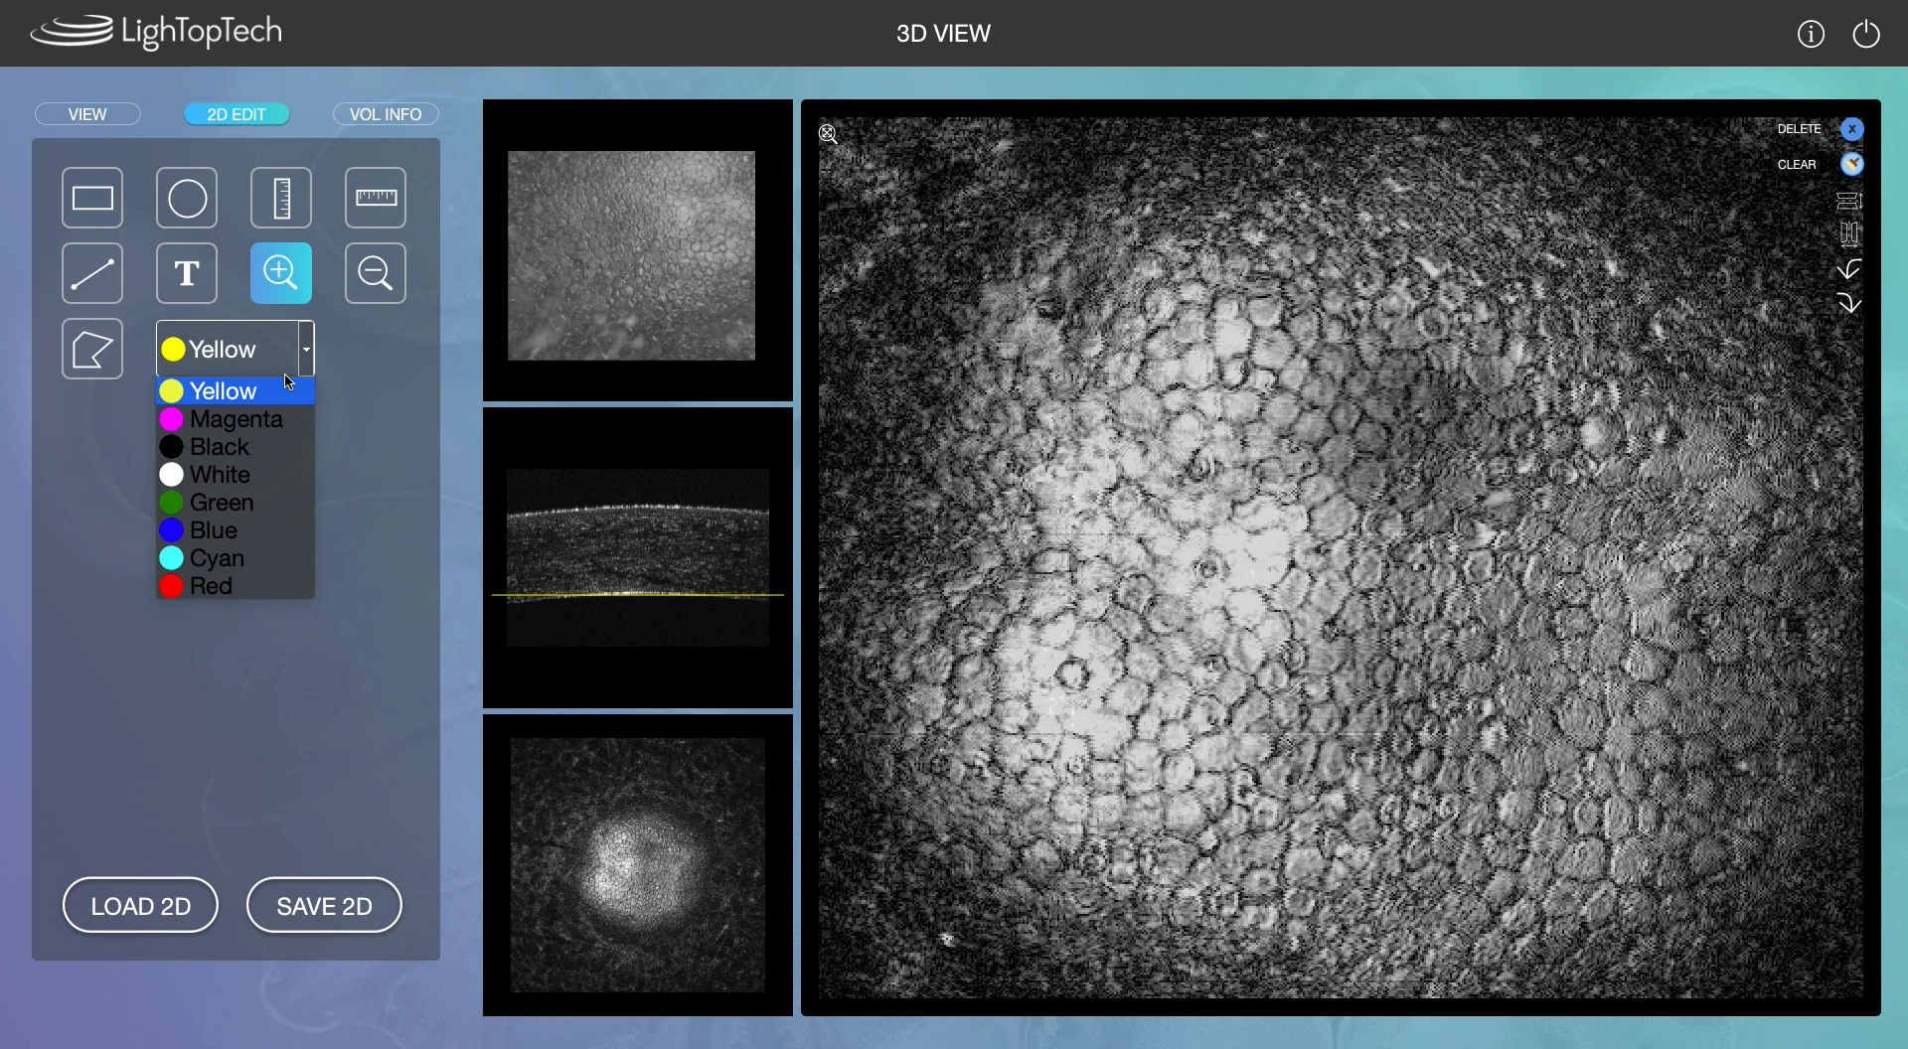The width and height of the screenshot is (1908, 1049).
Task: Click the LOAD 2D button
Action: (139, 905)
